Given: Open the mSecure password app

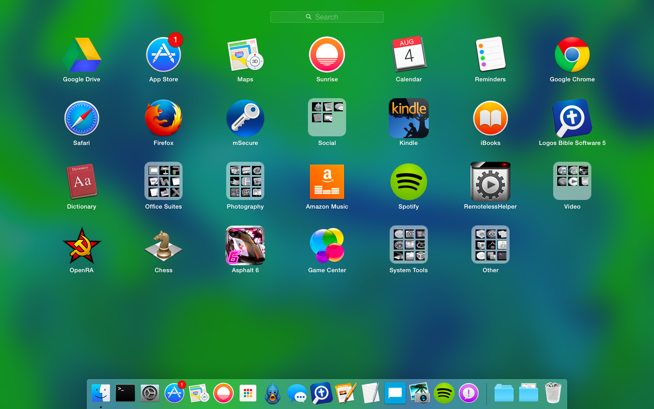Looking at the screenshot, I should [x=245, y=118].
